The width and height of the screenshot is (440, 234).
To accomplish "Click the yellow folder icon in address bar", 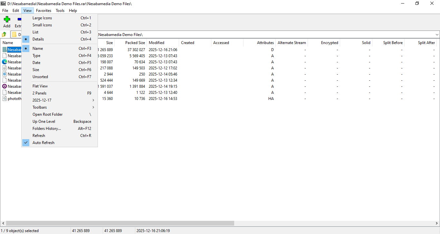I will coord(14,34).
